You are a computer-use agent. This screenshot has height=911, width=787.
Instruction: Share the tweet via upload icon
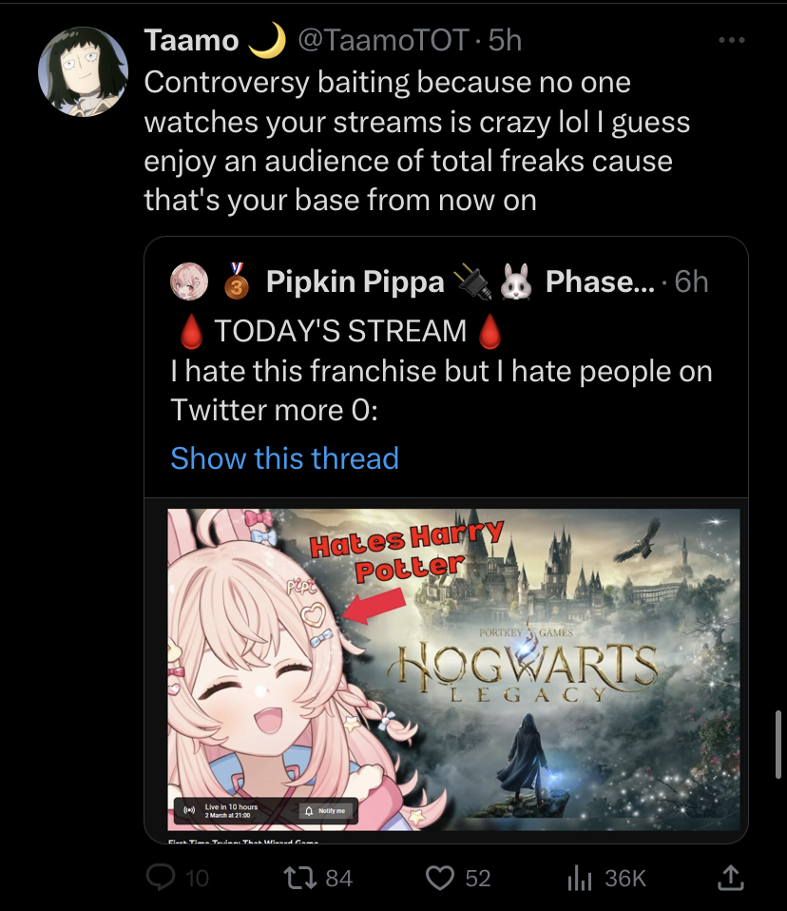click(731, 878)
